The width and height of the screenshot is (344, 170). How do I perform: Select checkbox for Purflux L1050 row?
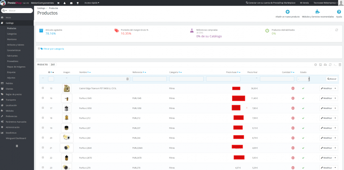pyautogui.click(x=43, y=108)
